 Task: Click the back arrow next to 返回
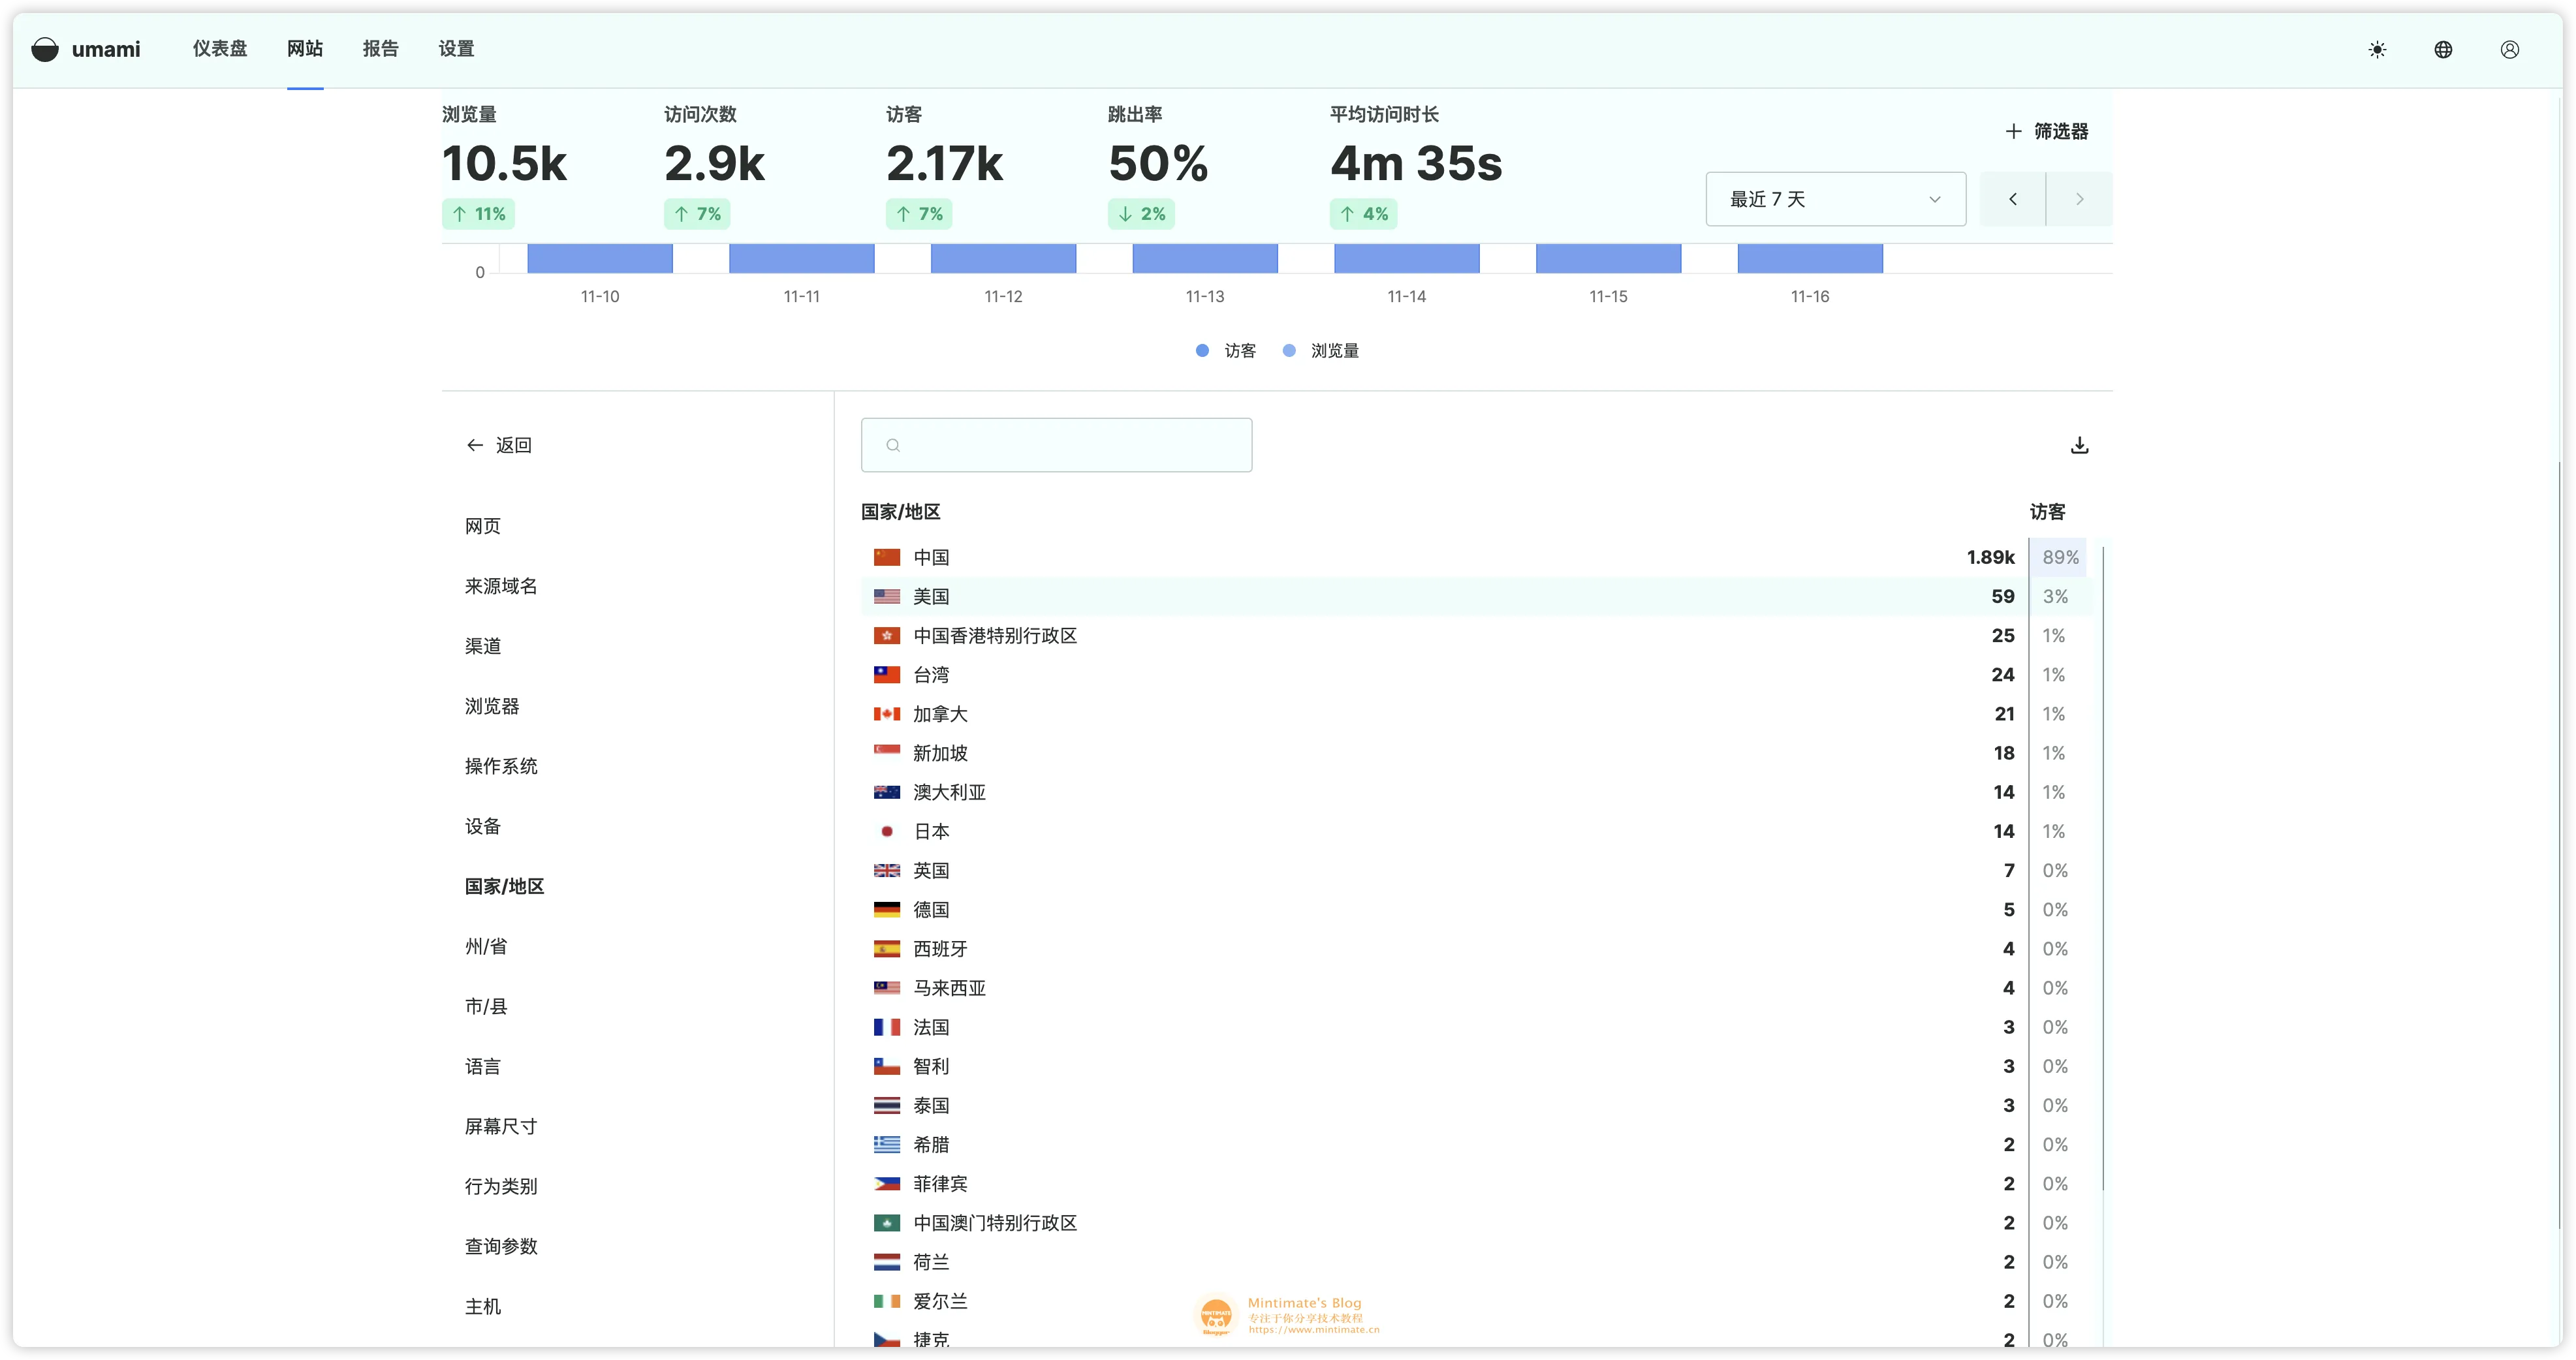point(475,445)
